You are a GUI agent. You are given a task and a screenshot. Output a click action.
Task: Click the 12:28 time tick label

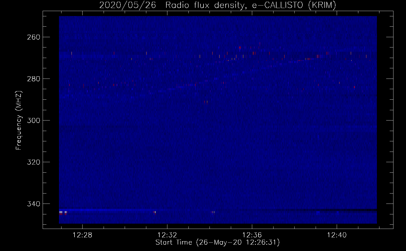[x=82, y=235]
